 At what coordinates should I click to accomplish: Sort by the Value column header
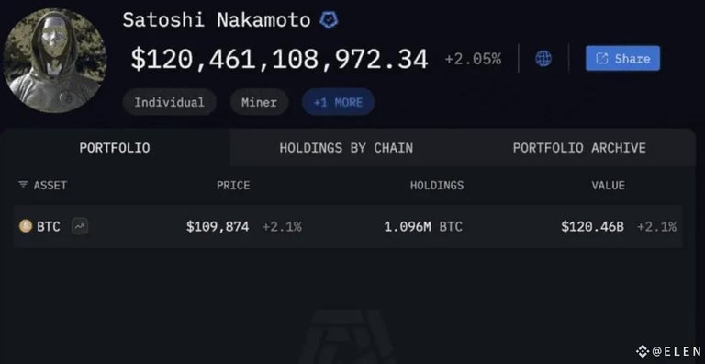click(608, 185)
